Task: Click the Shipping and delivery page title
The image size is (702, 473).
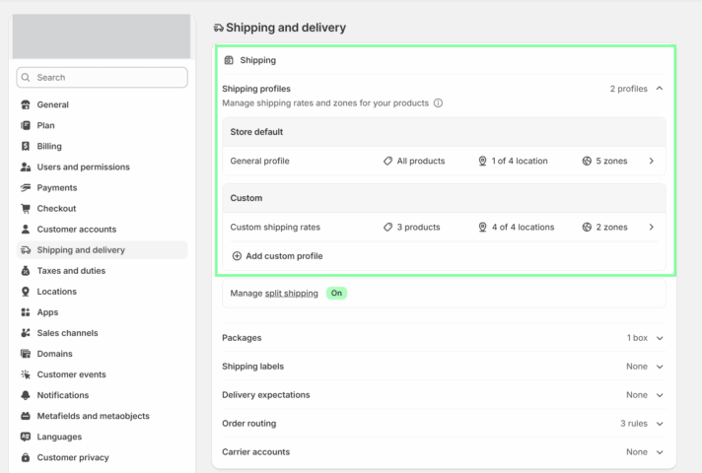Action: [286, 28]
